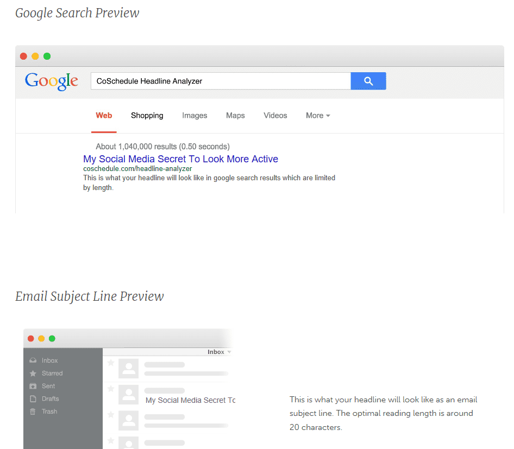
Task: Open the Trash folder label
Action: (x=49, y=412)
